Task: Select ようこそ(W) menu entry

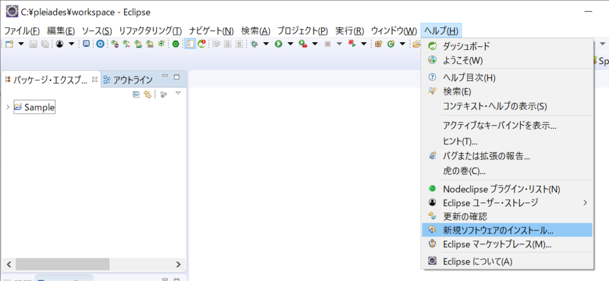Action: point(507,60)
